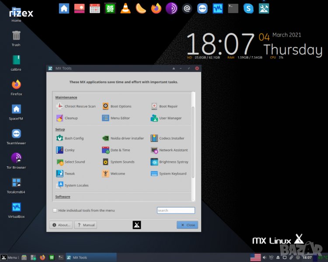Image resolution: width=328 pixels, height=262 pixels.
Task: Enable Hide individual tools from the menu
Action: (55, 210)
